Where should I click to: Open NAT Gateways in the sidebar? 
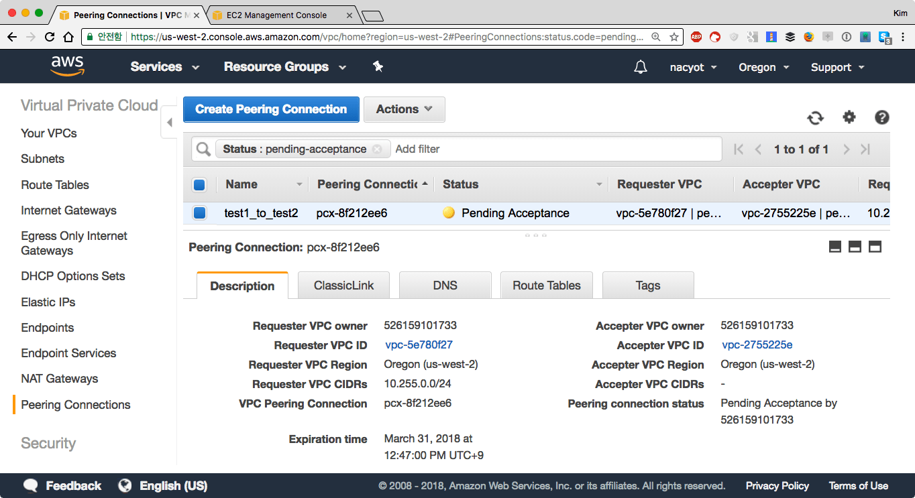click(60, 379)
